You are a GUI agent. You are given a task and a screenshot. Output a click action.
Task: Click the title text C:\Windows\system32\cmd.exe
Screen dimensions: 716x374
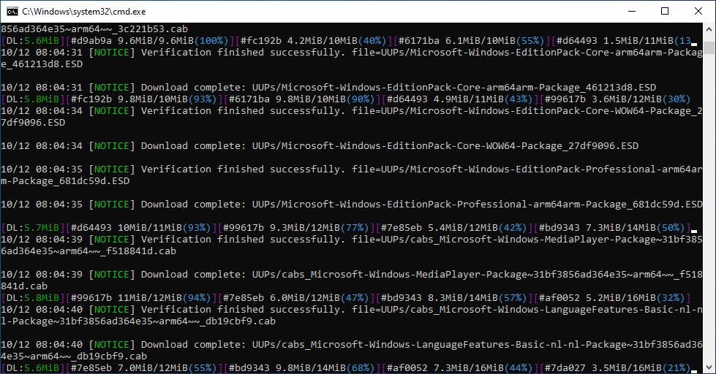point(84,12)
